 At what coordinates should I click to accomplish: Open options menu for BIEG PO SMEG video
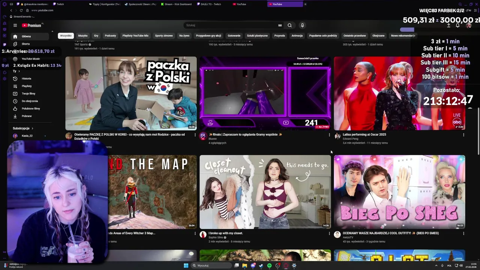point(463,234)
